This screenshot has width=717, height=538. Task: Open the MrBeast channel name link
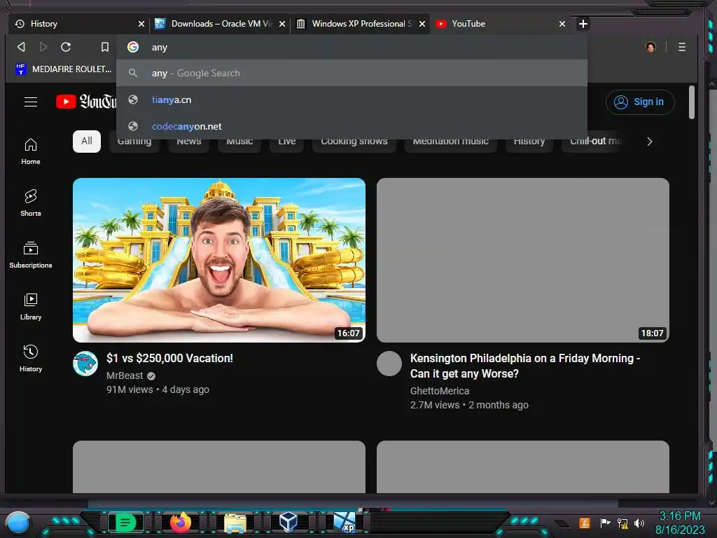coord(125,375)
